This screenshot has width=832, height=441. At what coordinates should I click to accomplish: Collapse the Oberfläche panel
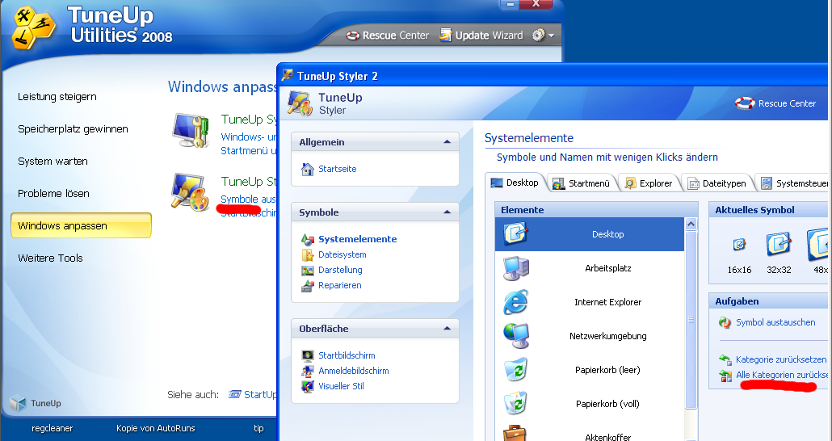447,328
